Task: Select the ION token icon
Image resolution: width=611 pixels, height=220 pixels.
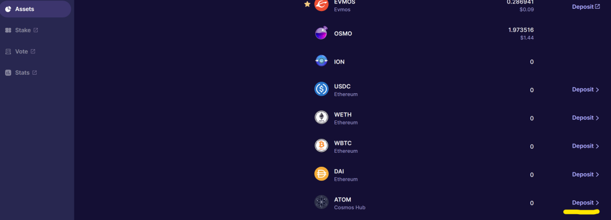Action: point(322,61)
